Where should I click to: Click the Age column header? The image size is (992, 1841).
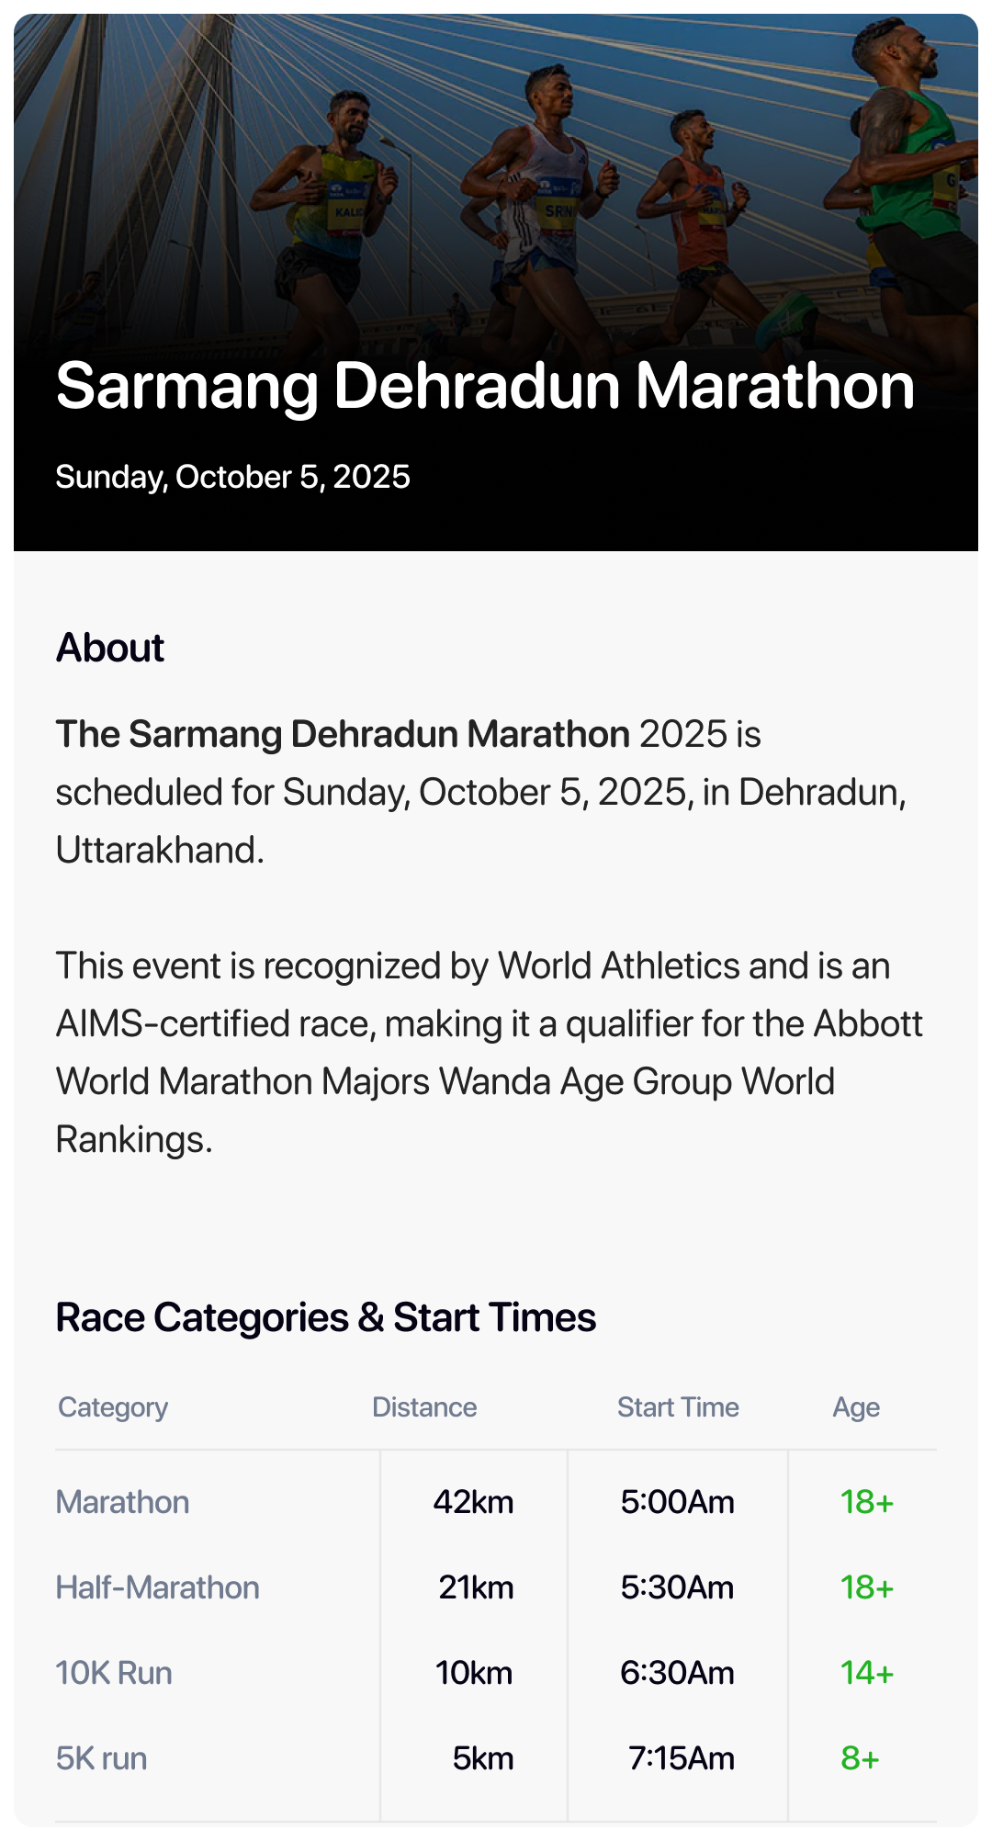tap(856, 1407)
